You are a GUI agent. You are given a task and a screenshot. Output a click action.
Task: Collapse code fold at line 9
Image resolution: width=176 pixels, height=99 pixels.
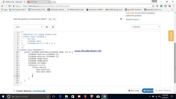pos(19,50)
